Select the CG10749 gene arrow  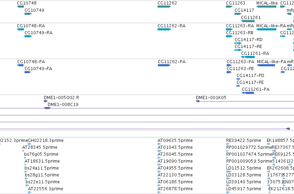[28, 14]
